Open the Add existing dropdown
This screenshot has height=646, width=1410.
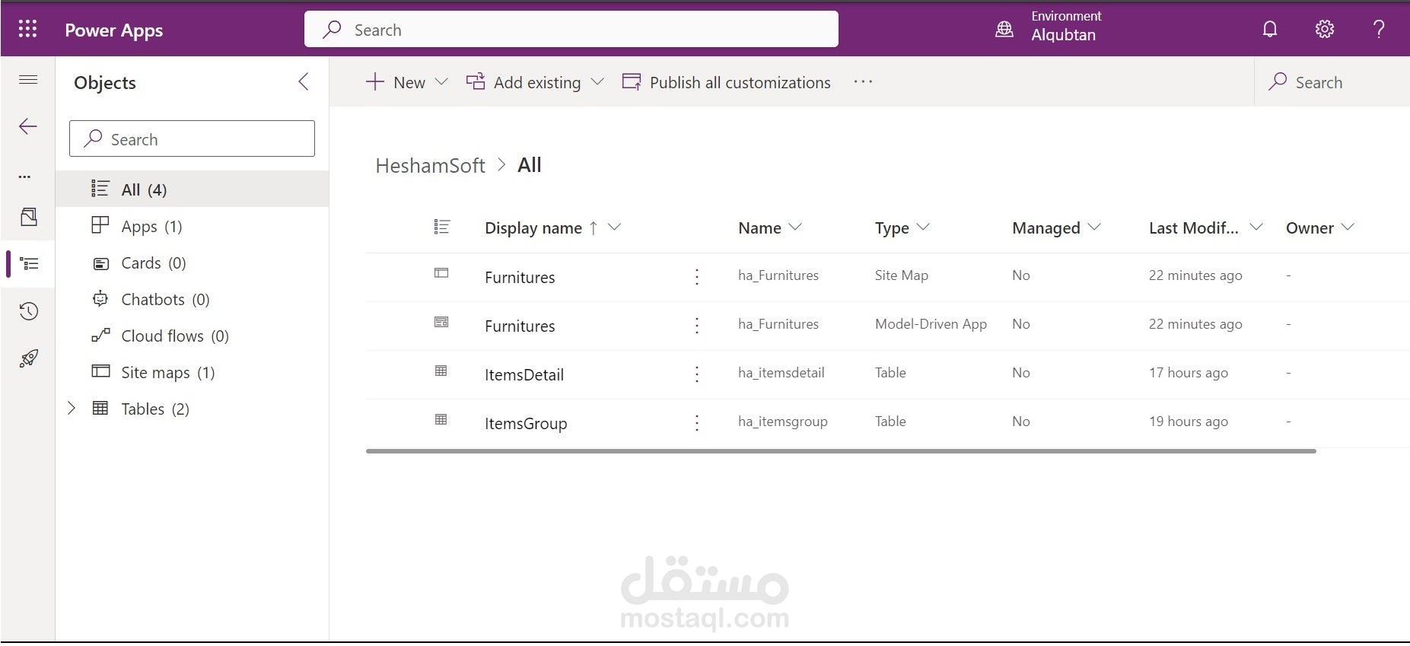coord(535,82)
